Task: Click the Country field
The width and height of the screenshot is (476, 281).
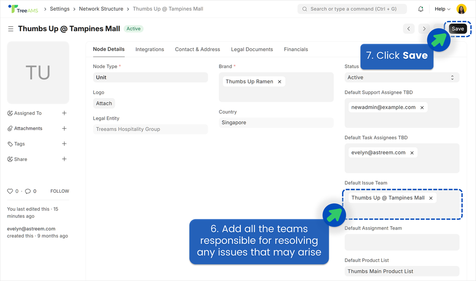Action: pyautogui.click(x=276, y=123)
